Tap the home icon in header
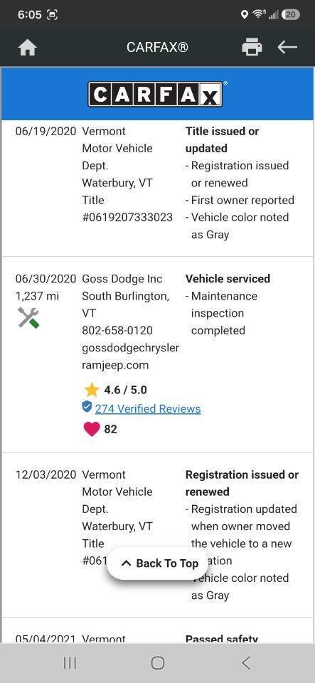315x683 pixels. [28, 48]
